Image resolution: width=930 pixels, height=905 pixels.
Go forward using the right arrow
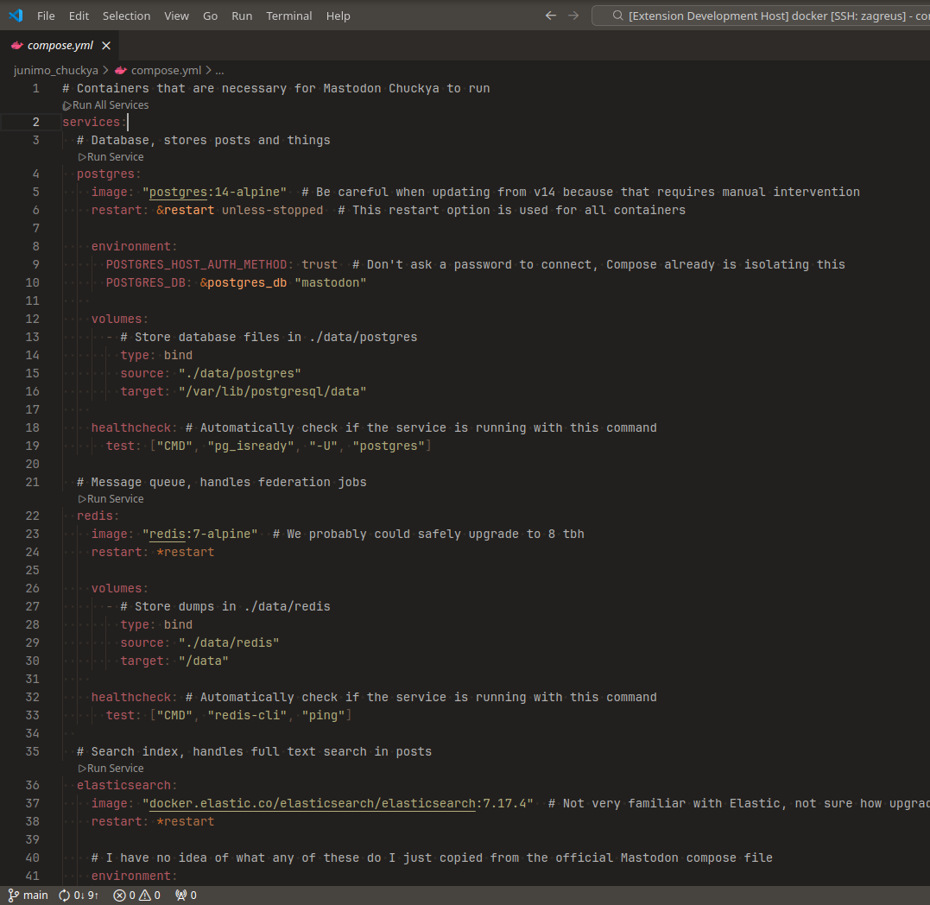tap(573, 16)
